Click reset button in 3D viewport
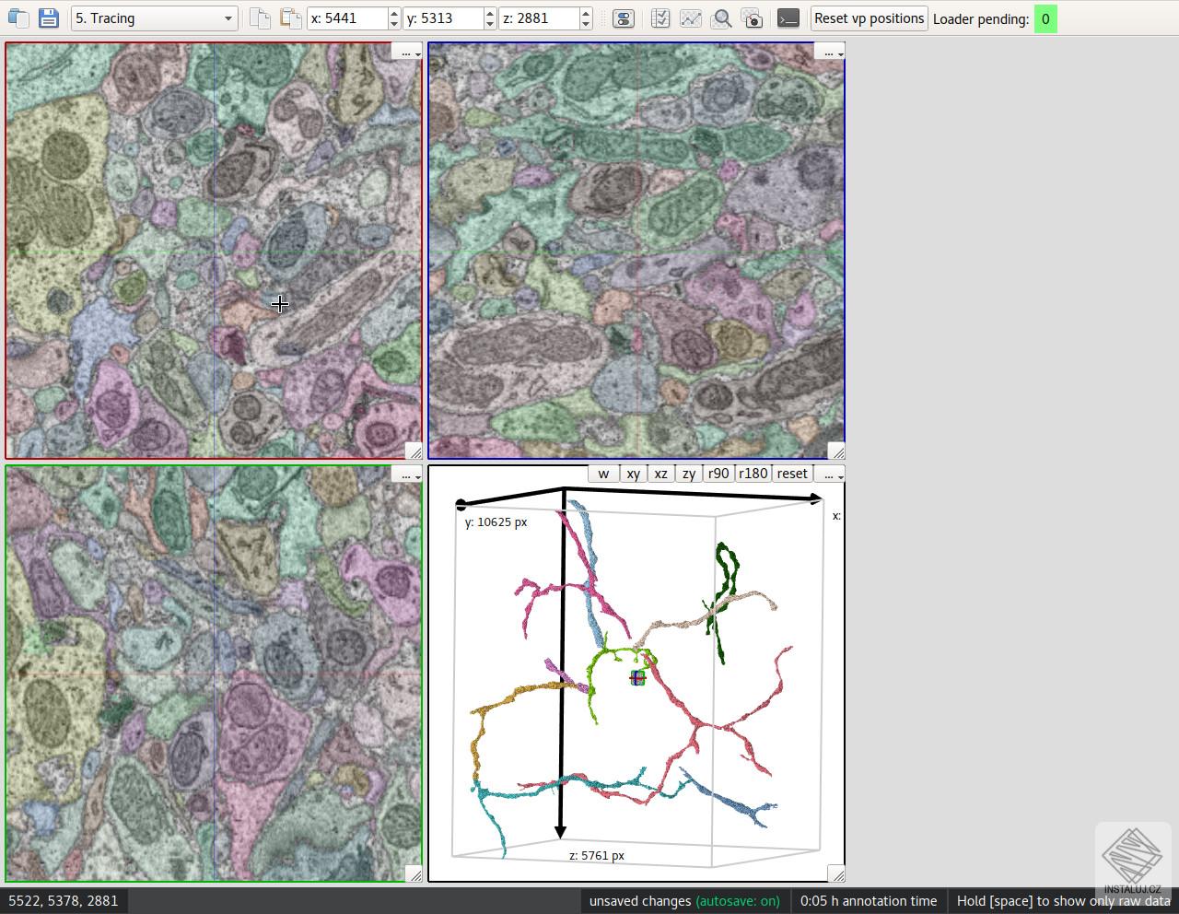1179x914 pixels. (x=791, y=474)
